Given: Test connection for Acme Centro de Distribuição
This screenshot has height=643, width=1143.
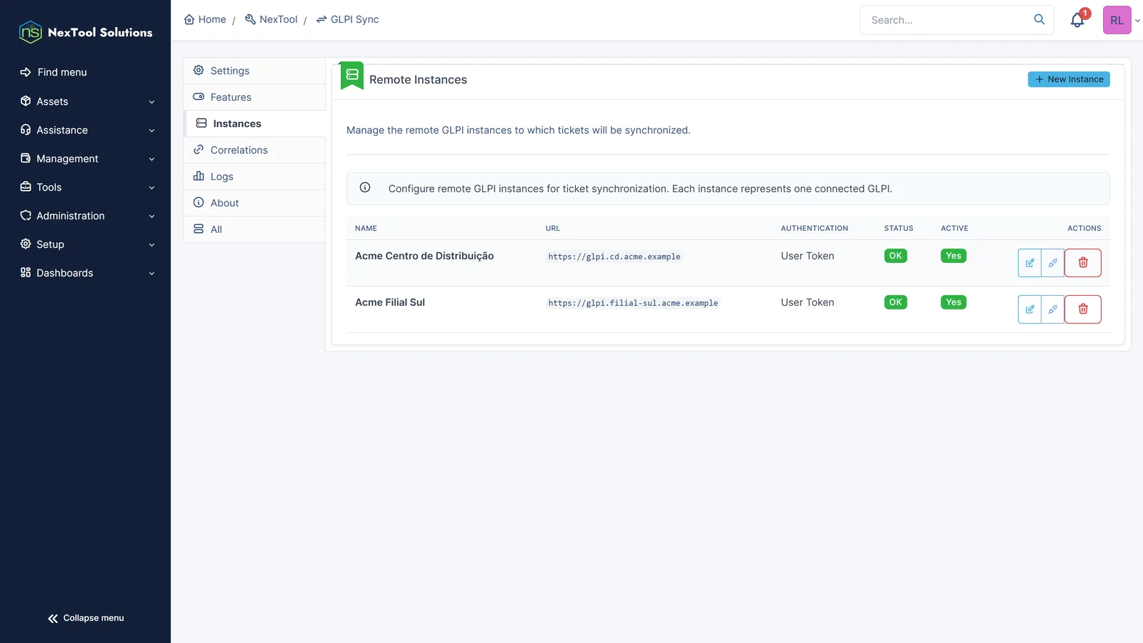Looking at the screenshot, I should pyautogui.click(x=1053, y=263).
